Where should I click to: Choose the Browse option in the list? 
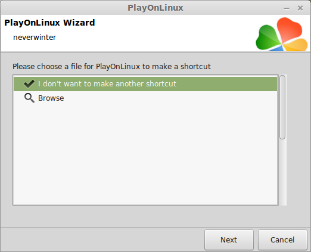(145, 98)
